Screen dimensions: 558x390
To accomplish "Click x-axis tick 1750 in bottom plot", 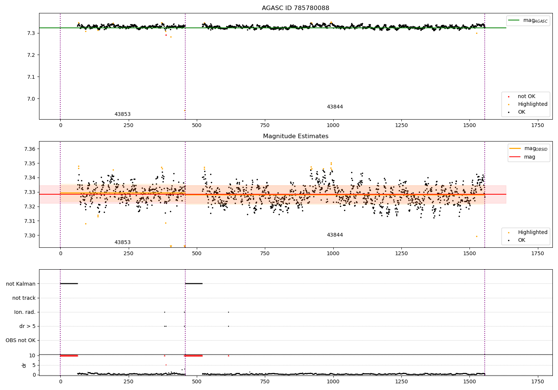I will (x=538, y=382).
